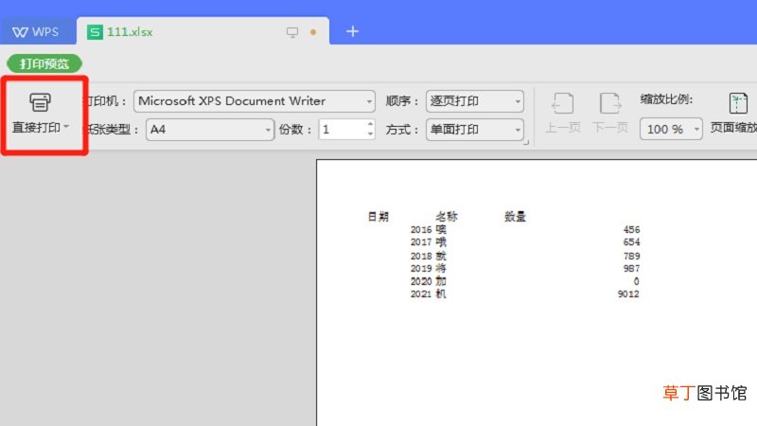757x426 pixels.
Task: Click the new tab plus icon
Action: pos(352,31)
